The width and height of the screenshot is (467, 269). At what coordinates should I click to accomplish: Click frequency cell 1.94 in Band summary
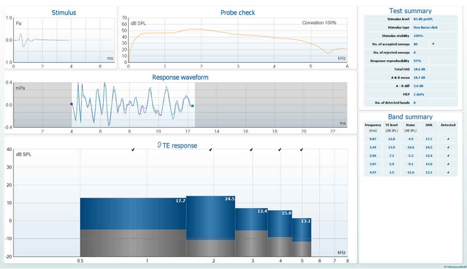coord(373,147)
